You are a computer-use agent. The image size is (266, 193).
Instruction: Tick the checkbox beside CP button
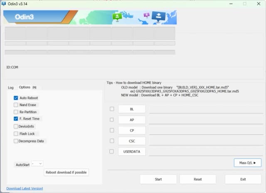click(x=112, y=130)
